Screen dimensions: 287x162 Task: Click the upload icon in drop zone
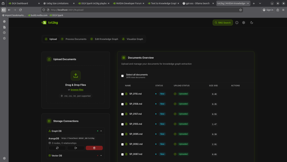pos(76,76)
